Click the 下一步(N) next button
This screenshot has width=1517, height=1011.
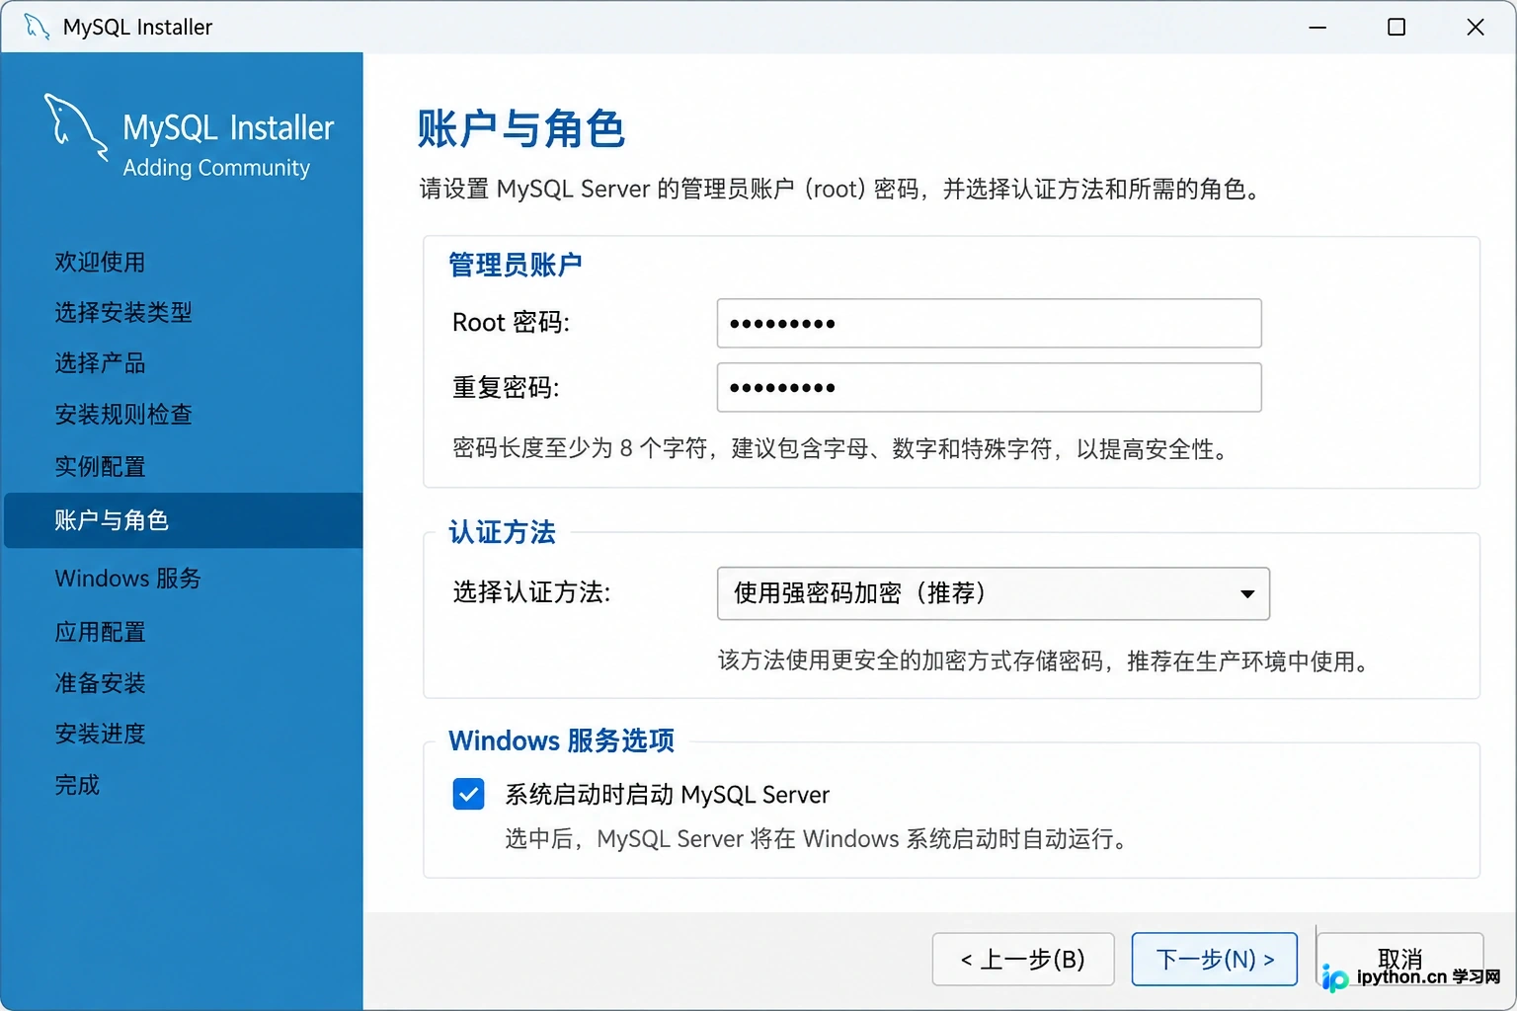[1215, 959]
